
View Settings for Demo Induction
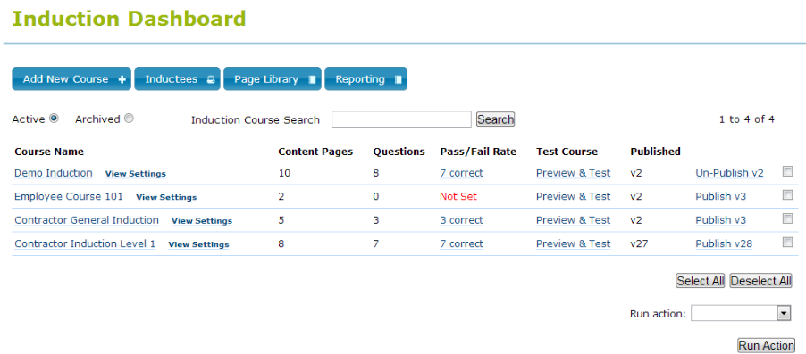click(136, 173)
